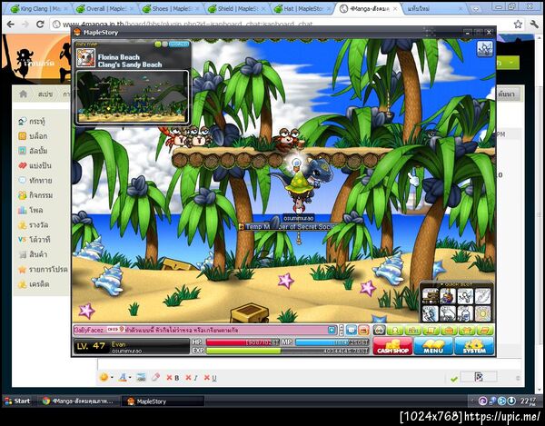Use second quick slot icon in top row
545x426 pixels.
click(x=448, y=296)
